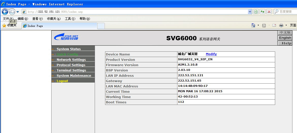
Task: Click BSP version 2.03.10 value
Action: [x=184, y=70]
